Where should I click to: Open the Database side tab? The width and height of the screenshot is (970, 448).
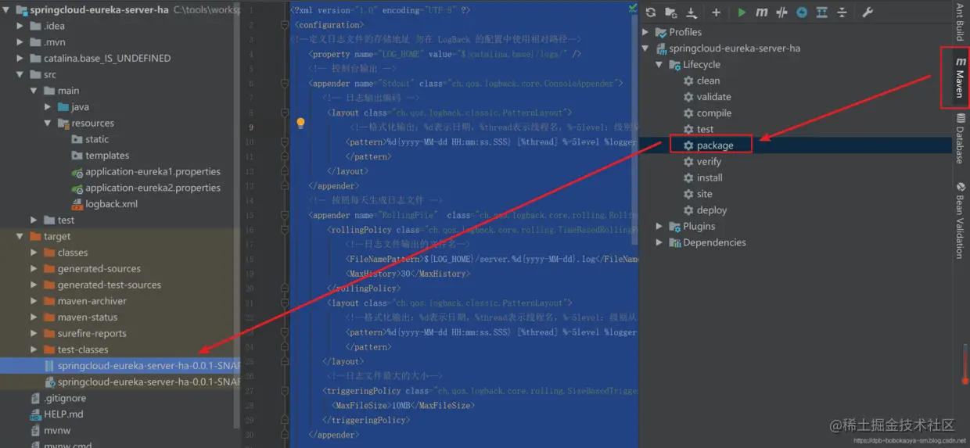960,138
